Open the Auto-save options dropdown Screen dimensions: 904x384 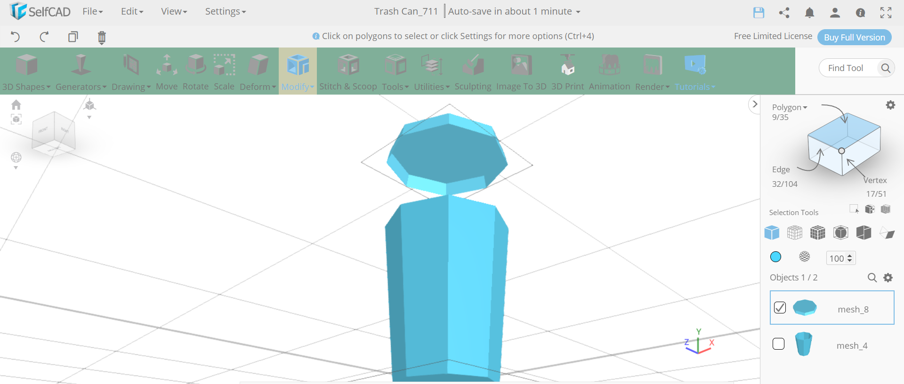coord(514,11)
